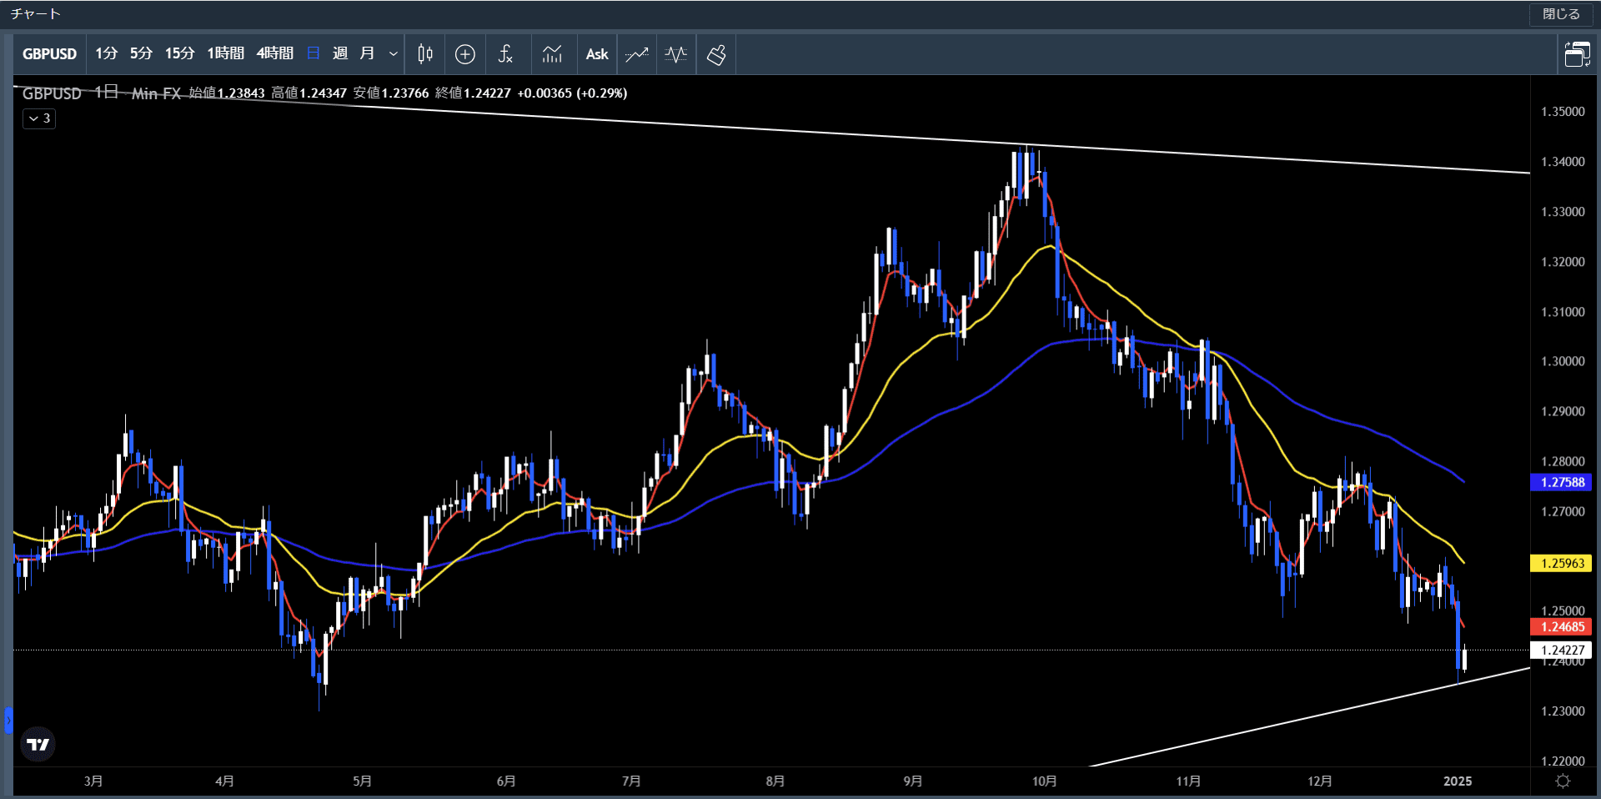Click the yellow 1.25963 moving average label

(x=1561, y=563)
